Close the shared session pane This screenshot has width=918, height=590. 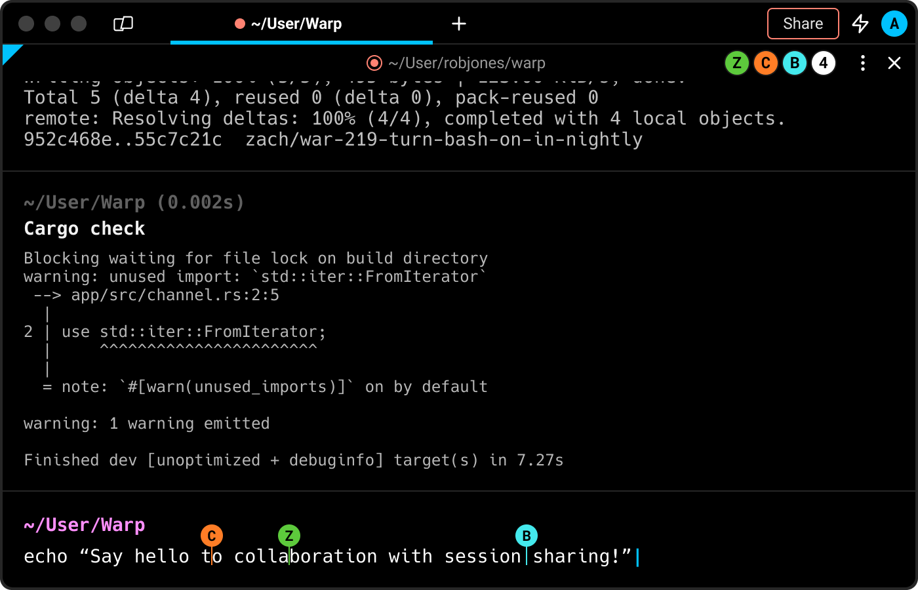(894, 63)
